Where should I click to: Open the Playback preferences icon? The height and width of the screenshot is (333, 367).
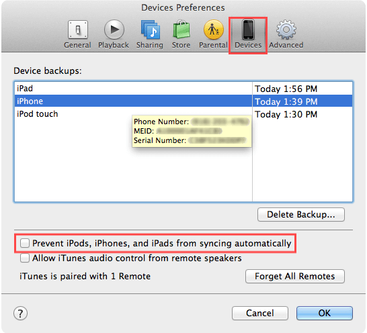pyautogui.click(x=114, y=30)
